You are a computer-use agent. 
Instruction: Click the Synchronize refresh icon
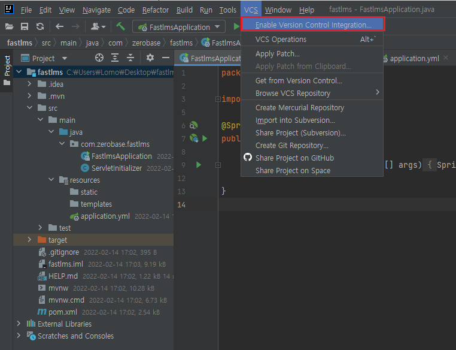tap(40, 27)
